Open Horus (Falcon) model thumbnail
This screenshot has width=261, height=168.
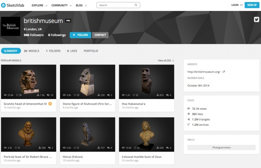click(x=88, y=134)
